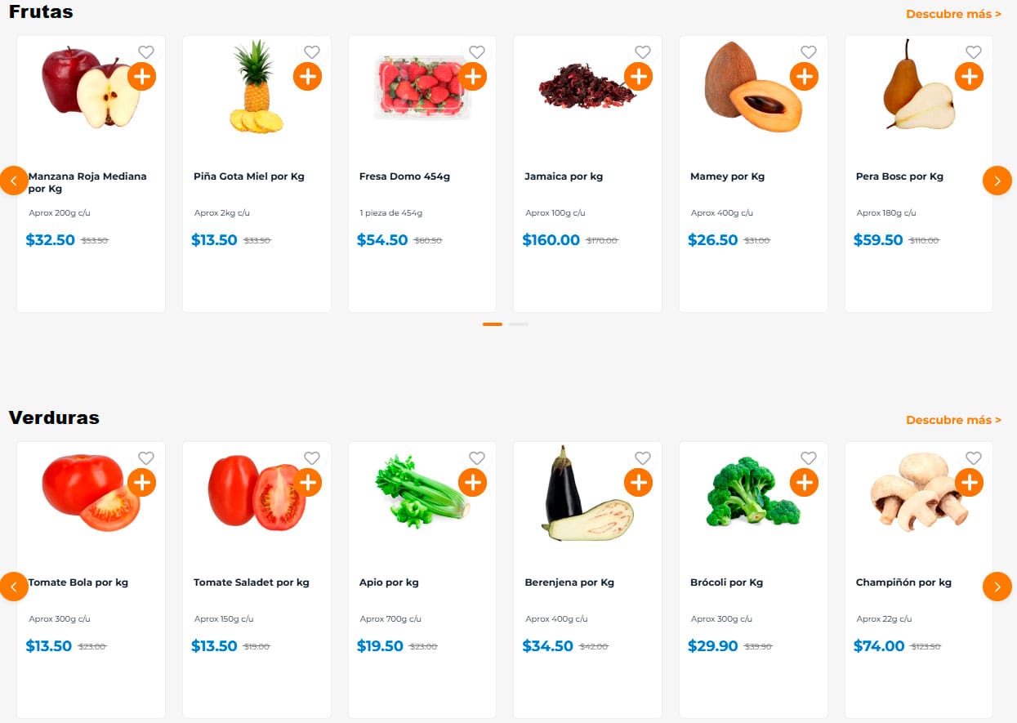Advance the Verduras carousel to the right
Viewport: 1017px width, 723px height.
click(997, 587)
